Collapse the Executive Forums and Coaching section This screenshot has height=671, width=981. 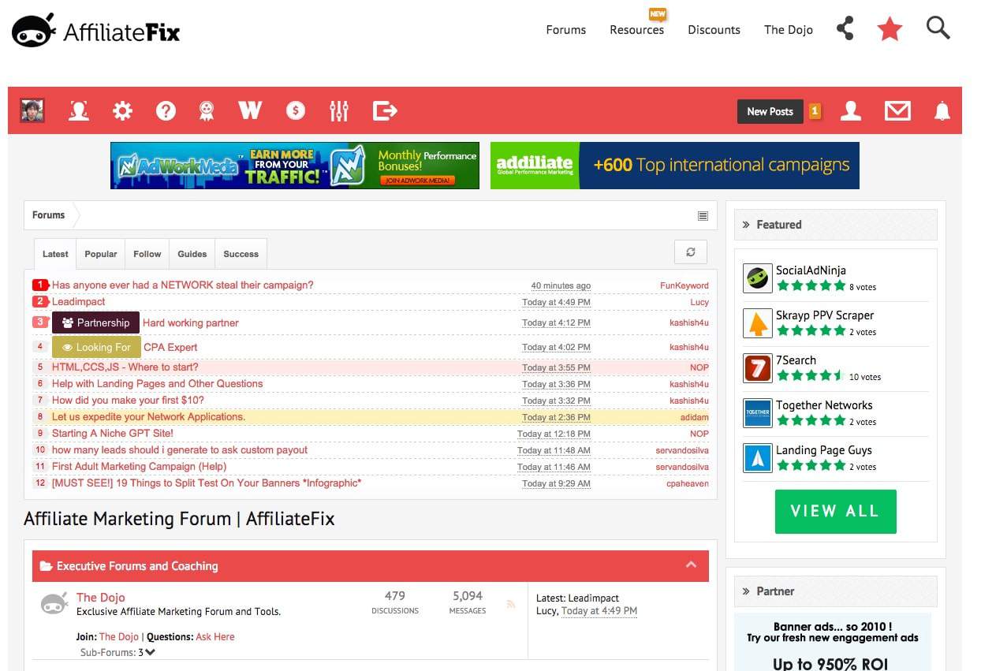click(x=691, y=565)
